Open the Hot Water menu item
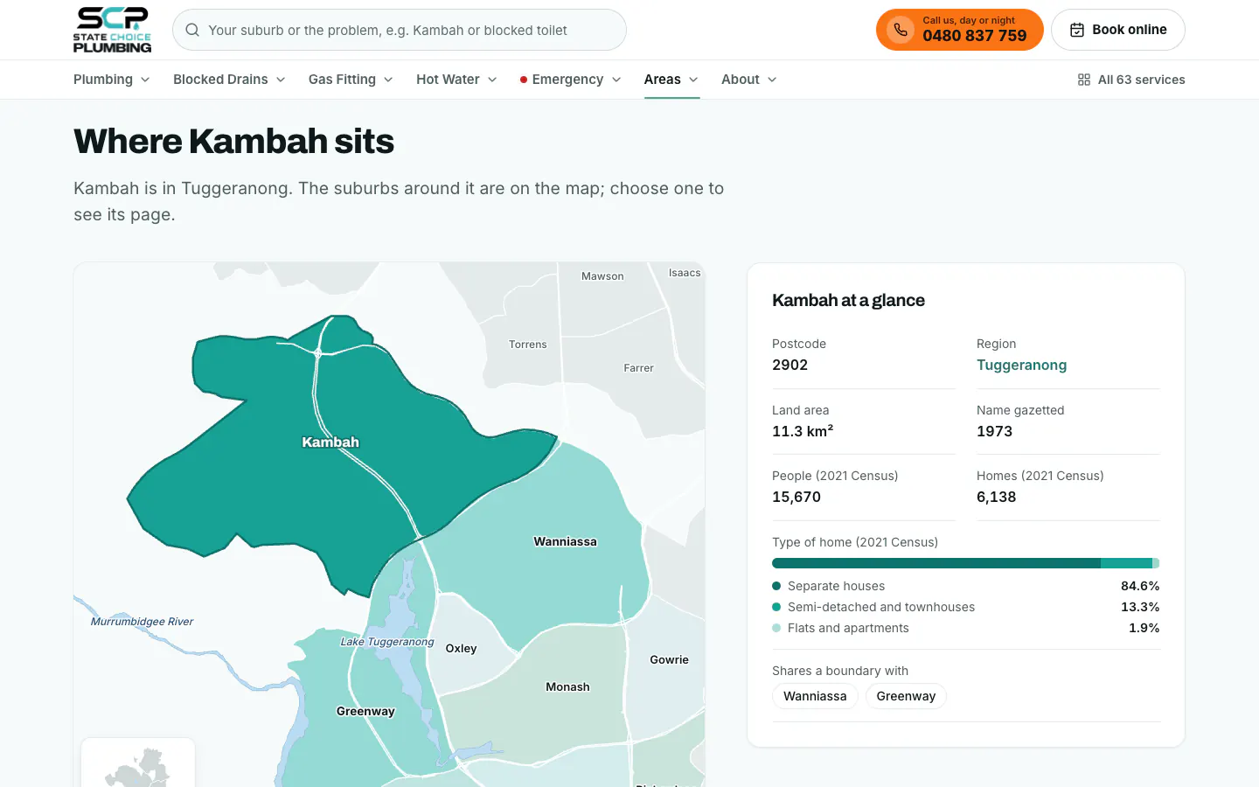The image size is (1259, 787). (x=456, y=80)
